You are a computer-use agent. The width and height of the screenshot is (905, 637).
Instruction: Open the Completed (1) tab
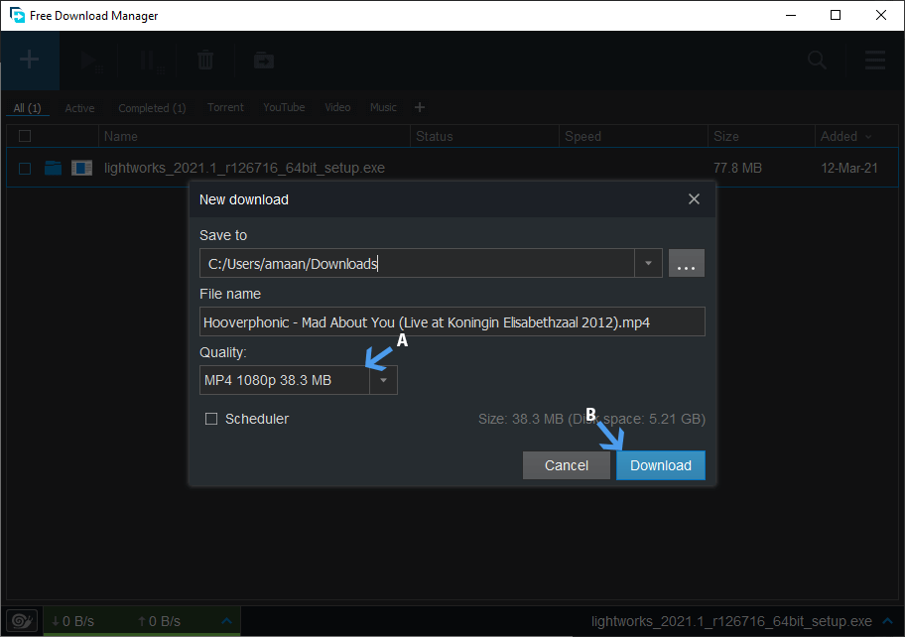(x=152, y=108)
